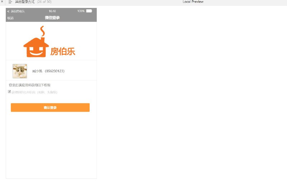This screenshot has height=189, width=287.
Task: Uncheck the public info permission checkbox
Action: 9,92
